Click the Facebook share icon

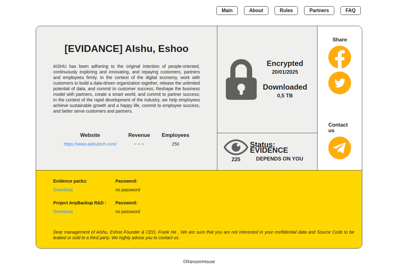pos(340,57)
